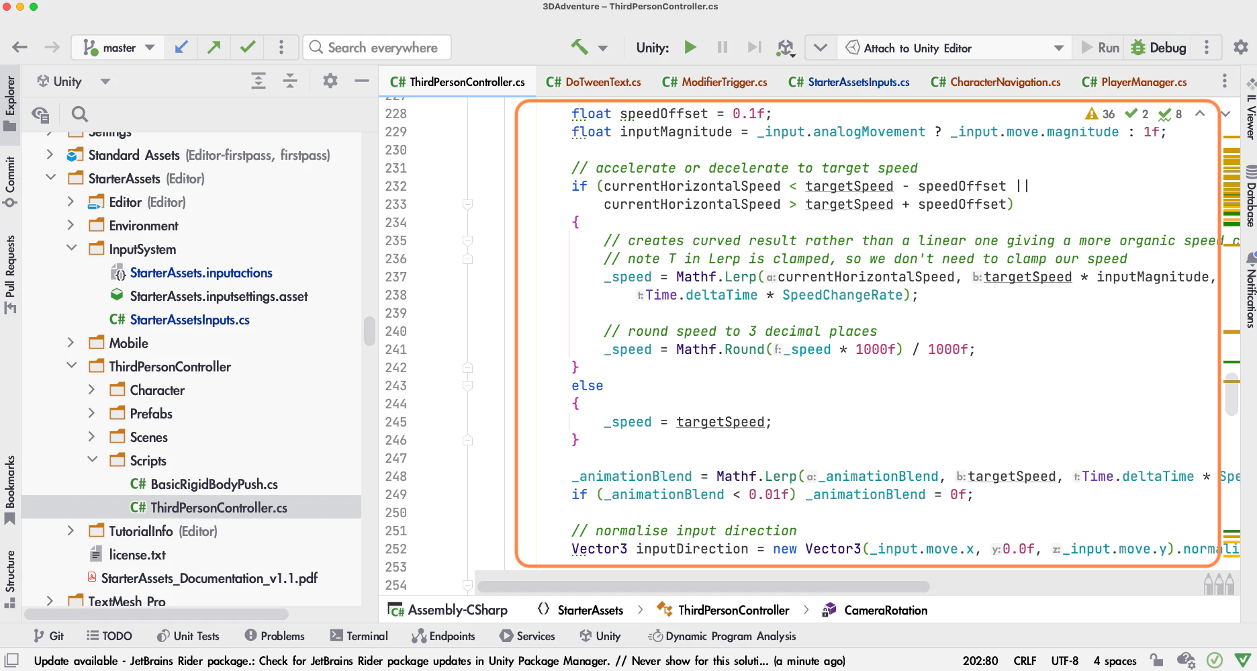The width and height of the screenshot is (1257, 671).
Task: Open the Notifications tool window
Action: pos(1250,290)
